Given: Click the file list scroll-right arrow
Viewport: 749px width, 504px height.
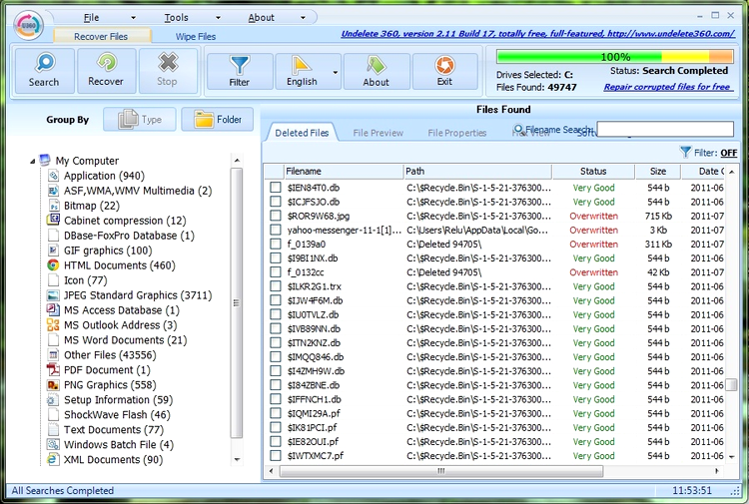Looking at the screenshot, I should pyautogui.click(x=716, y=471).
